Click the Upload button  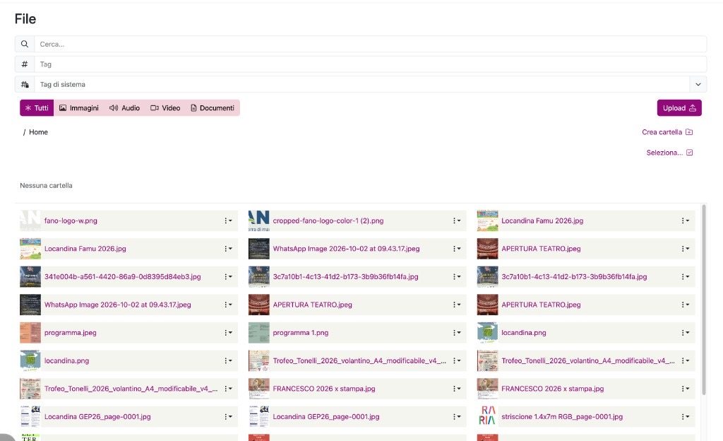click(679, 108)
